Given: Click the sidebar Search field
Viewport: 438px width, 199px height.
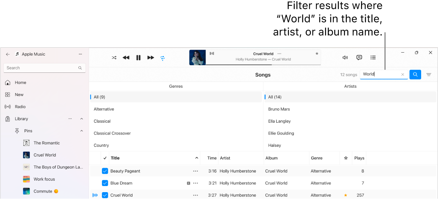Looking at the screenshot, I should pyautogui.click(x=44, y=68).
